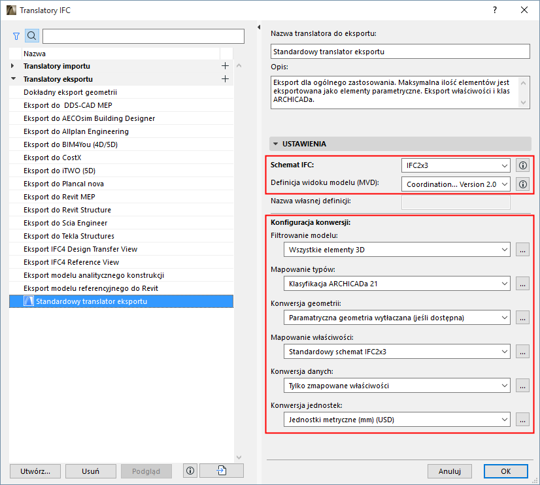Open the MVD Coordination Version 2.0 dropdown

point(456,184)
